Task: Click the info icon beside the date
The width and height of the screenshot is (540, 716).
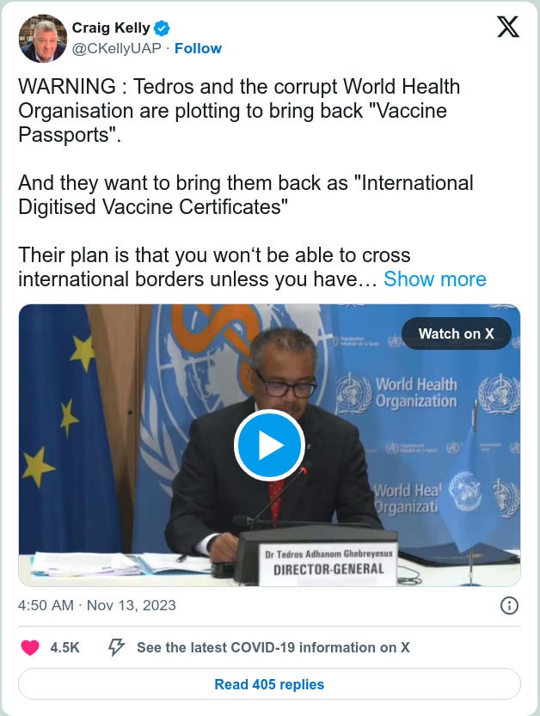Action: (x=509, y=605)
